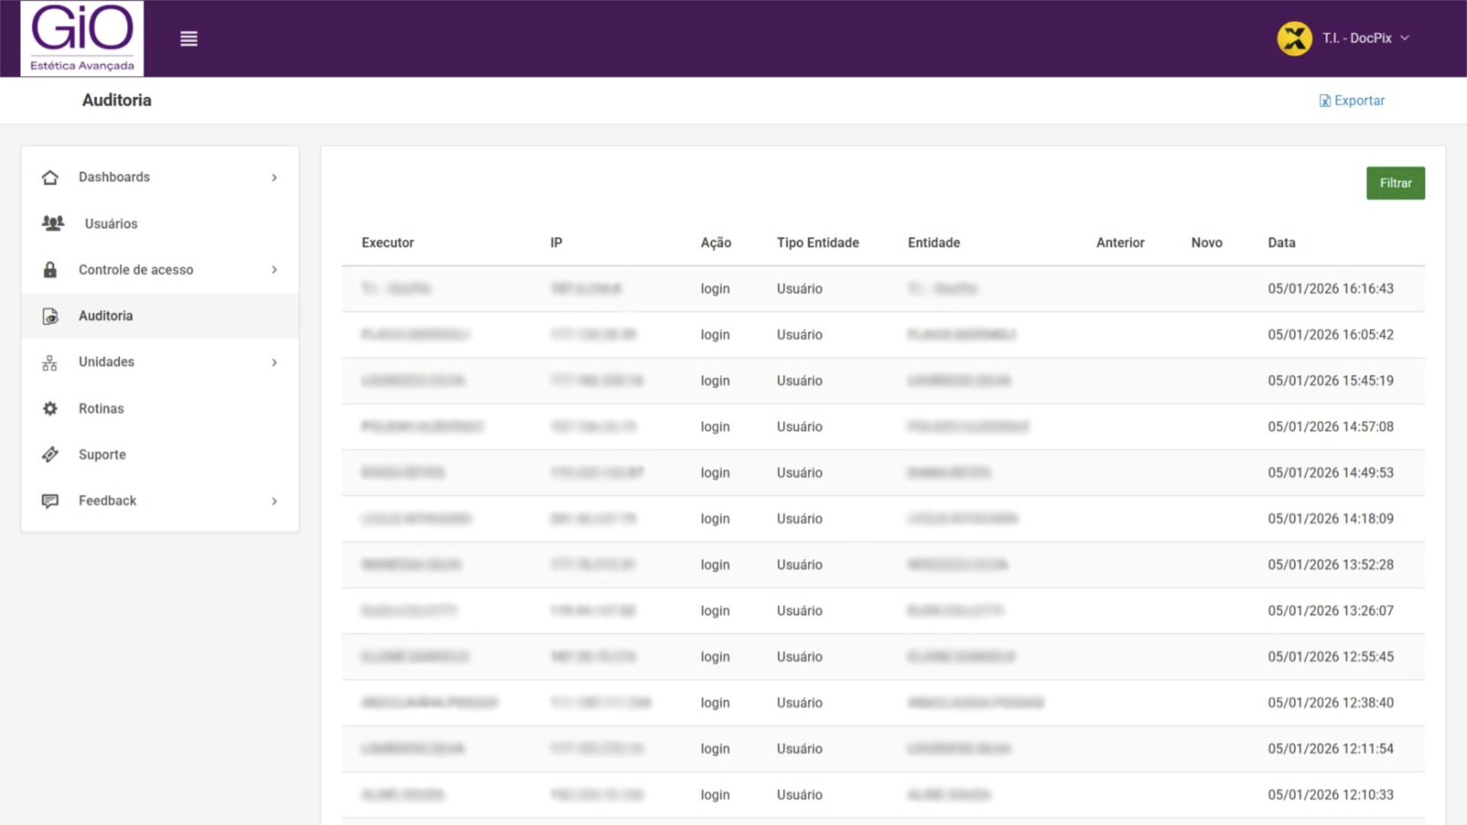Click the Auditoria document-eye icon
Image resolution: width=1467 pixels, height=825 pixels.
click(50, 316)
